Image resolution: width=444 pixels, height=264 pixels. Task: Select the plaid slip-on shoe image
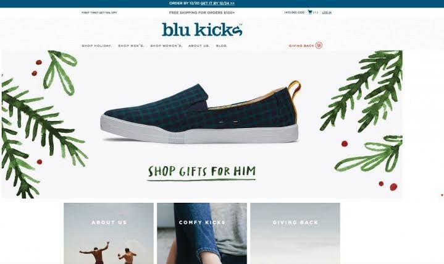(x=201, y=113)
